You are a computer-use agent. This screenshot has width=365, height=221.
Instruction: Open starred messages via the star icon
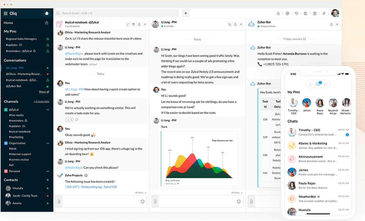click(278, 14)
